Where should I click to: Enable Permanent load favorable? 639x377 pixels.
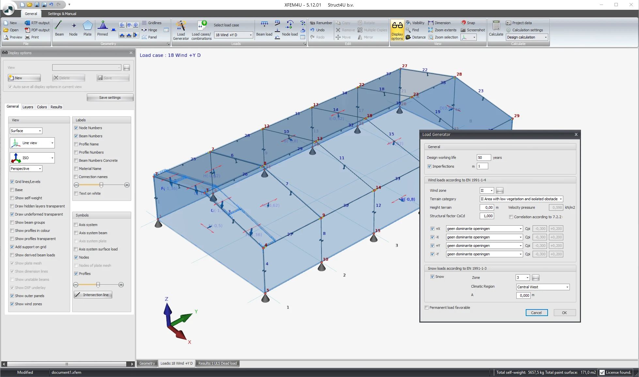pyautogui.click(x=427, y=308)
